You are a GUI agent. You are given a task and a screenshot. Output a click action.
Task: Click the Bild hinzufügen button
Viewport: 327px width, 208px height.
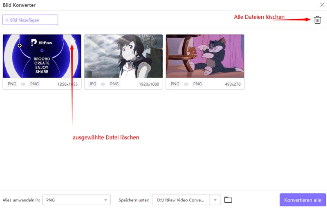(30, 20)
